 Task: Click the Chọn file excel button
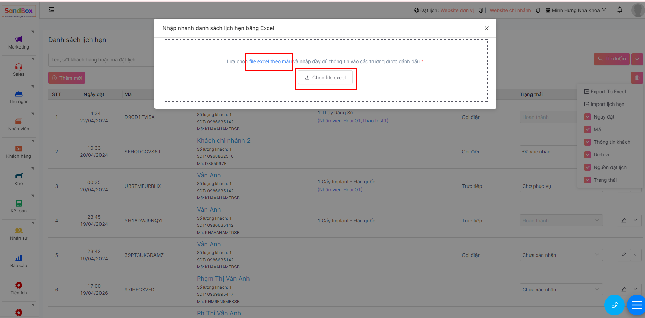tap(325, 78)
